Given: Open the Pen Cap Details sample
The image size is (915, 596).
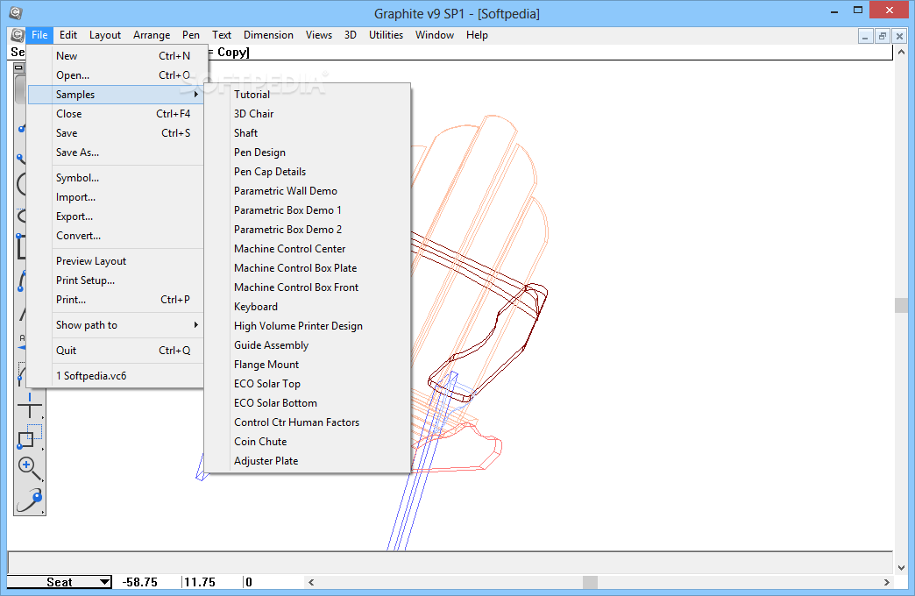Looking at the screenshot, I should [x=308, y=172].
